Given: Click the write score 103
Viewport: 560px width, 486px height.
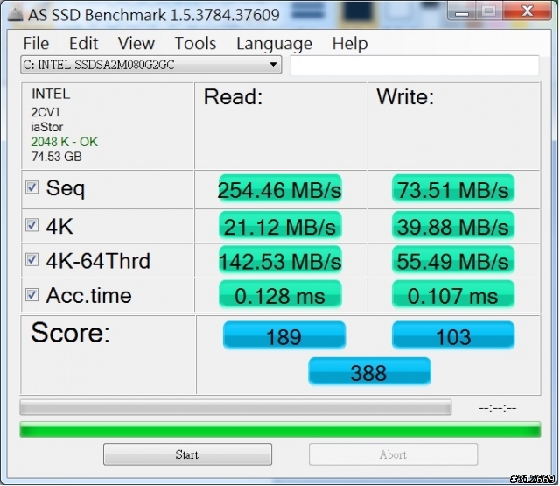Looking at the screenshot, I should point(453,335).
